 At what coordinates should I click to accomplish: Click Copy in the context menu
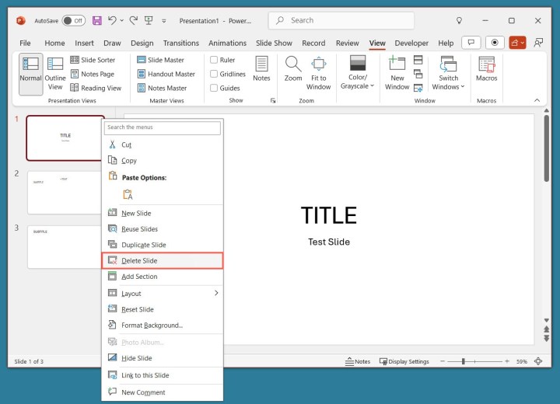pos(163,161)
